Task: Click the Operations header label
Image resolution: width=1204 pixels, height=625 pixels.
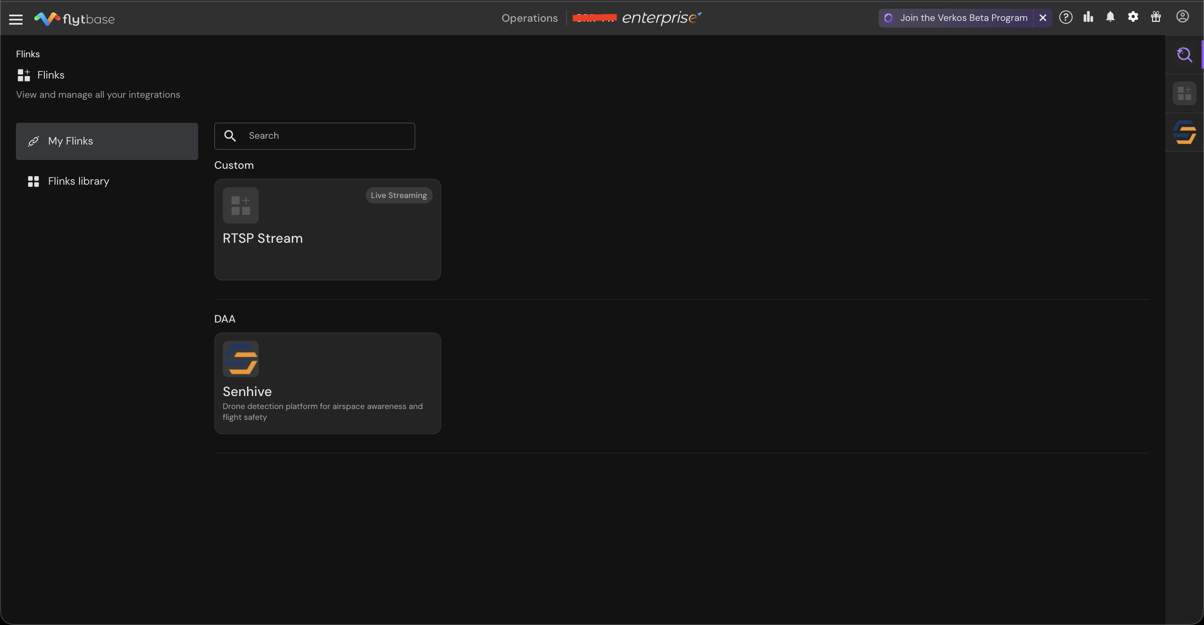Action: tap(529, 18)
